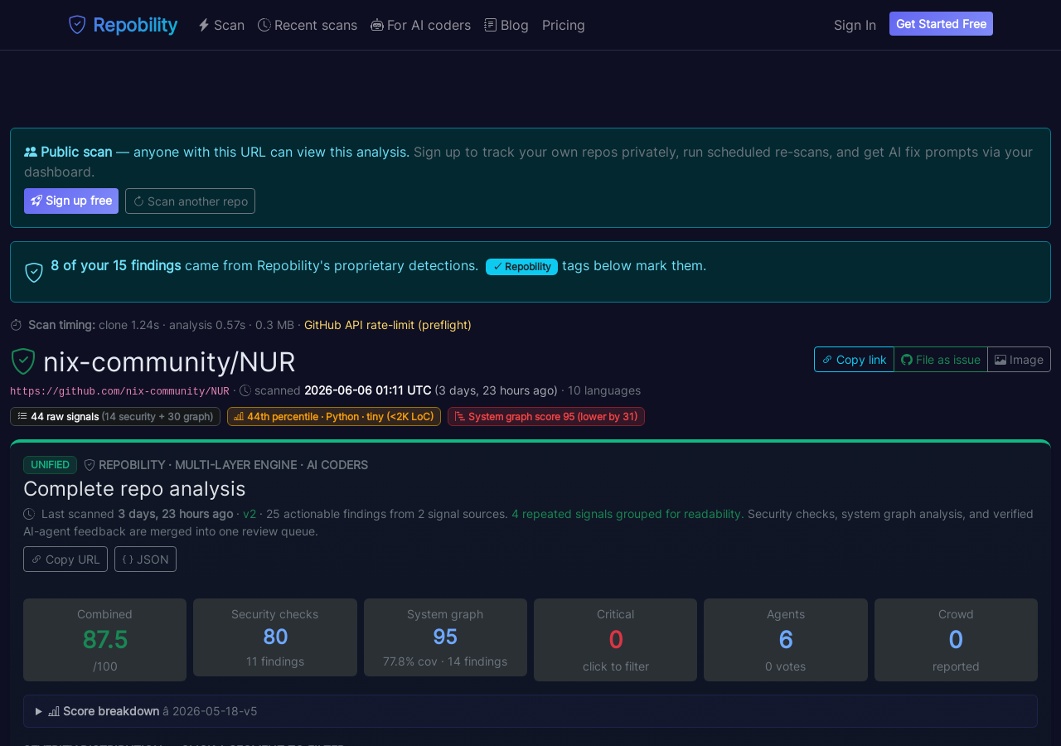Click the Sign In link

point(855,25)
